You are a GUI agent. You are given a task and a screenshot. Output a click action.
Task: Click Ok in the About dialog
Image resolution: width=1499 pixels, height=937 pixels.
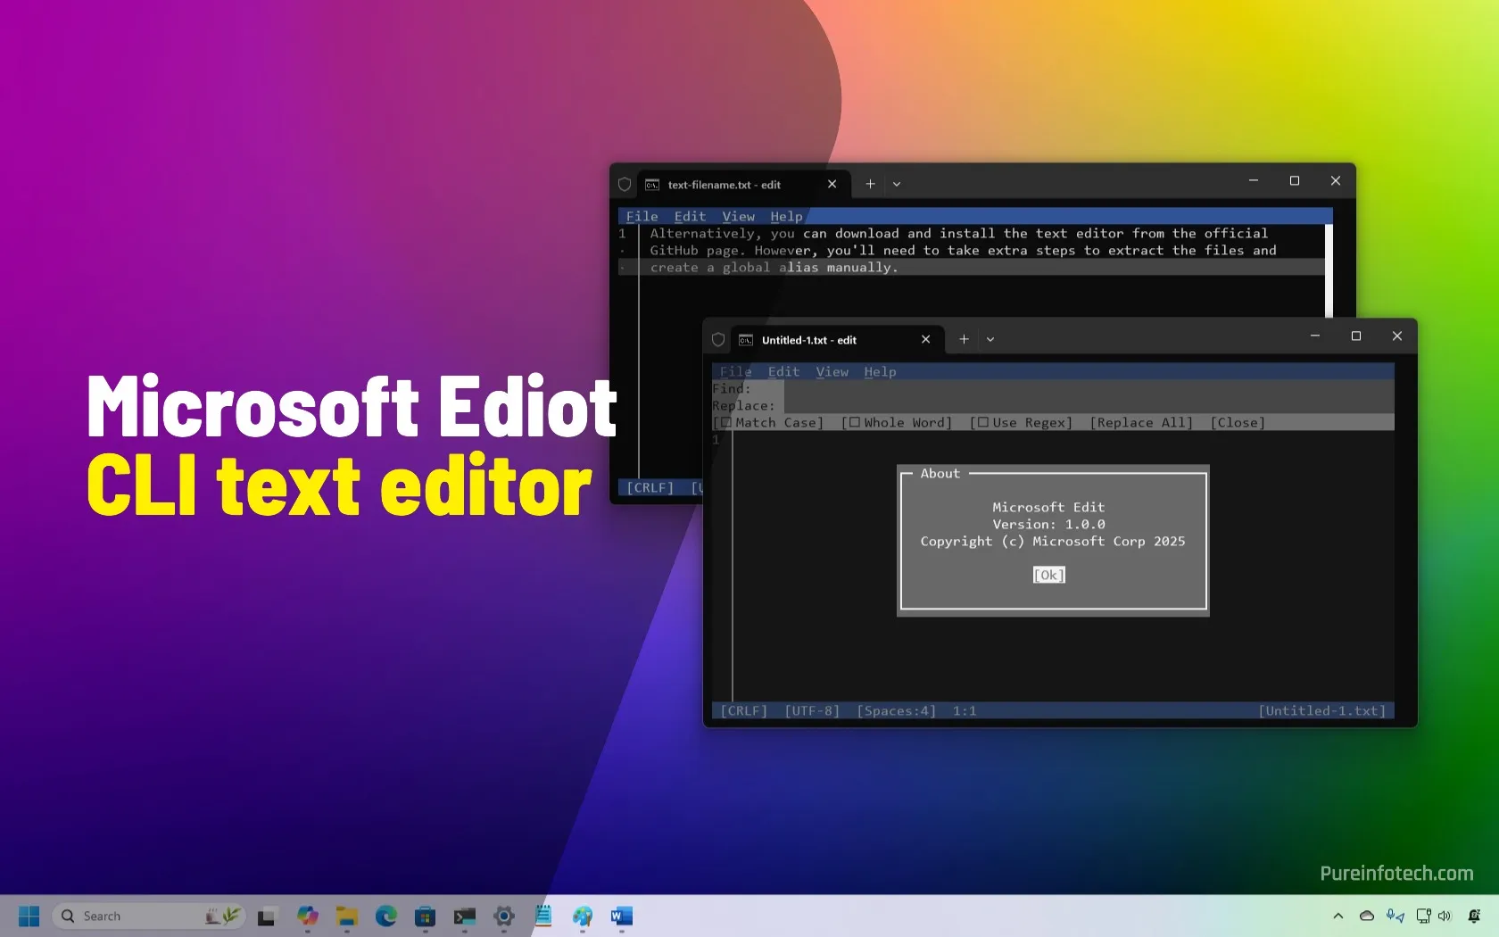click(x=1048, y=576)
